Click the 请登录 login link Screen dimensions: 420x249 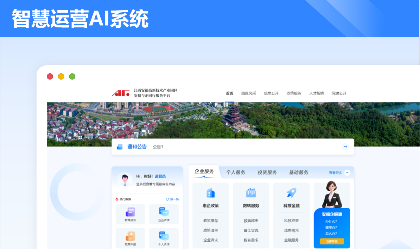[160, 176]
